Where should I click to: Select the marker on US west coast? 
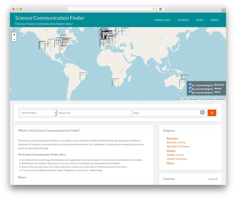(42, 45)
